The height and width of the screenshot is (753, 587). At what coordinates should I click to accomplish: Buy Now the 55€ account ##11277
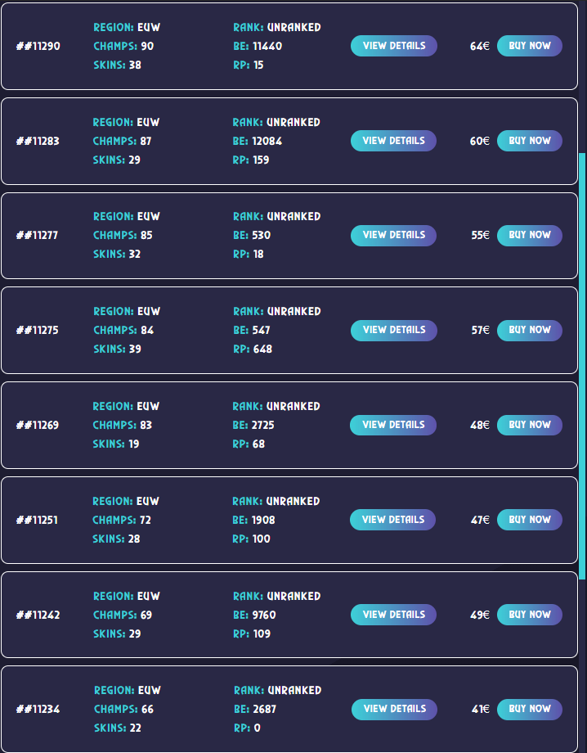[530, 236]
